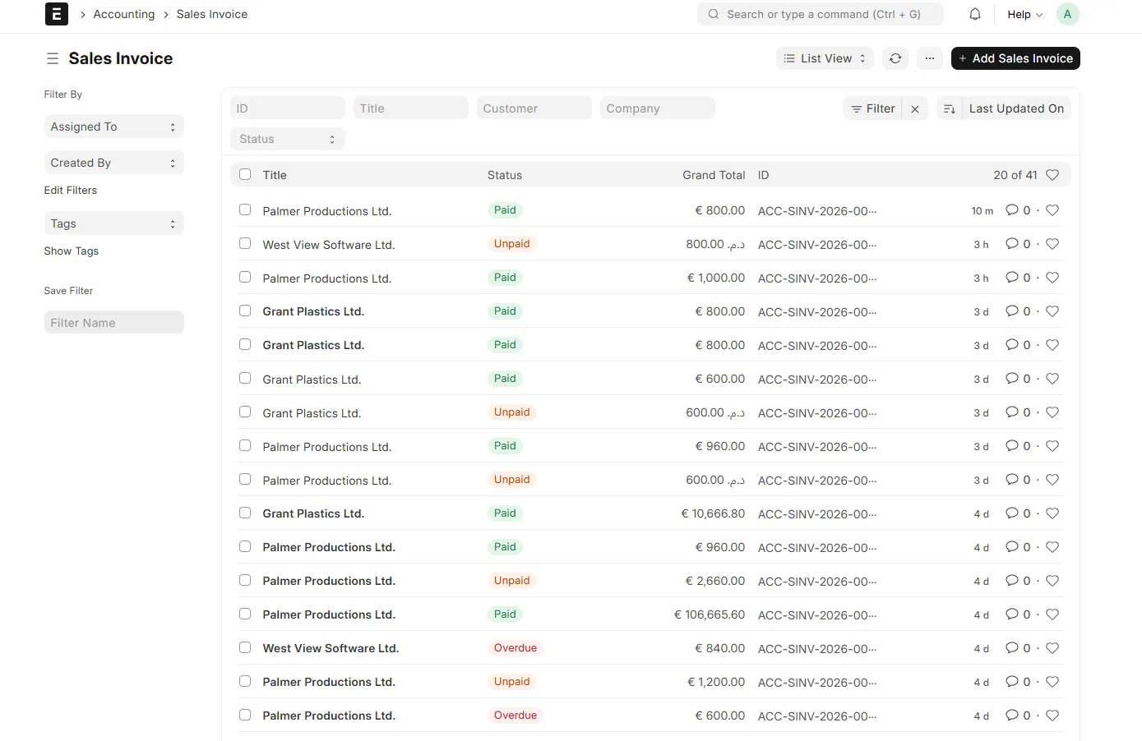Viewport: 1142px width, 741px height.
Task: Click the refresh list icon
Action: coord(895,58)
